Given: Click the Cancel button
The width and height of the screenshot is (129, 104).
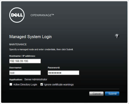Looking at the screenshot, I should 96,94.
